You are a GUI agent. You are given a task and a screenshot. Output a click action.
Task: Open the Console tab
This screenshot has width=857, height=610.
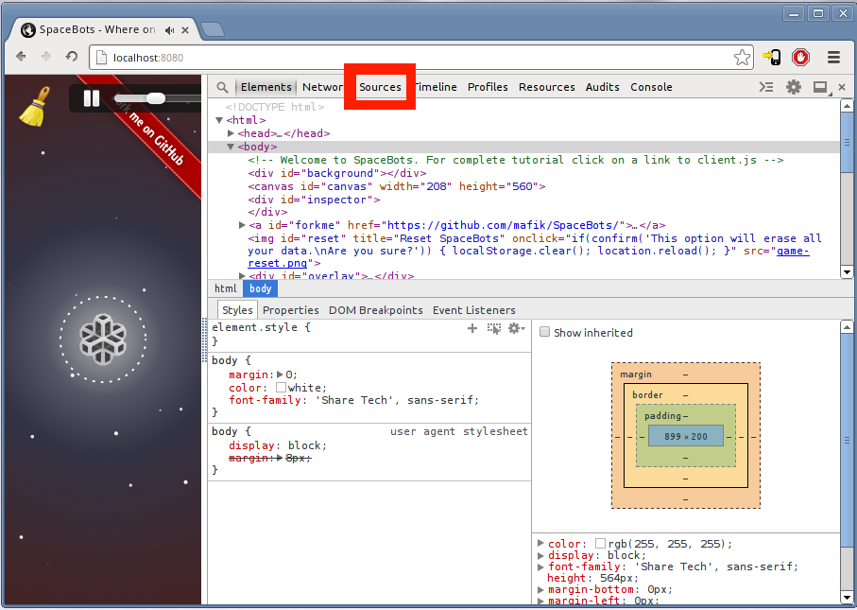click(651, 87)
